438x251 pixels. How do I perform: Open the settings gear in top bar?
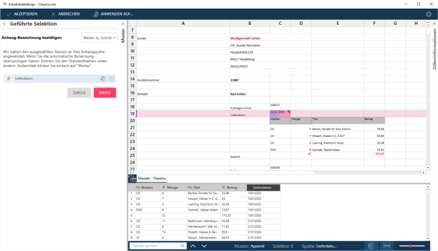pyautogui.click(x=428, y=14)
